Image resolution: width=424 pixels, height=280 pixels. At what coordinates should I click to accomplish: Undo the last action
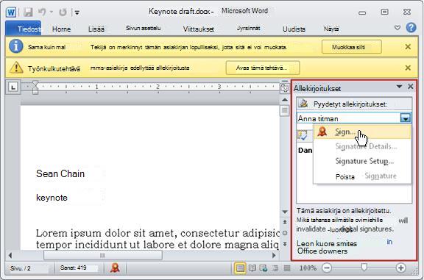pos(42,12)
